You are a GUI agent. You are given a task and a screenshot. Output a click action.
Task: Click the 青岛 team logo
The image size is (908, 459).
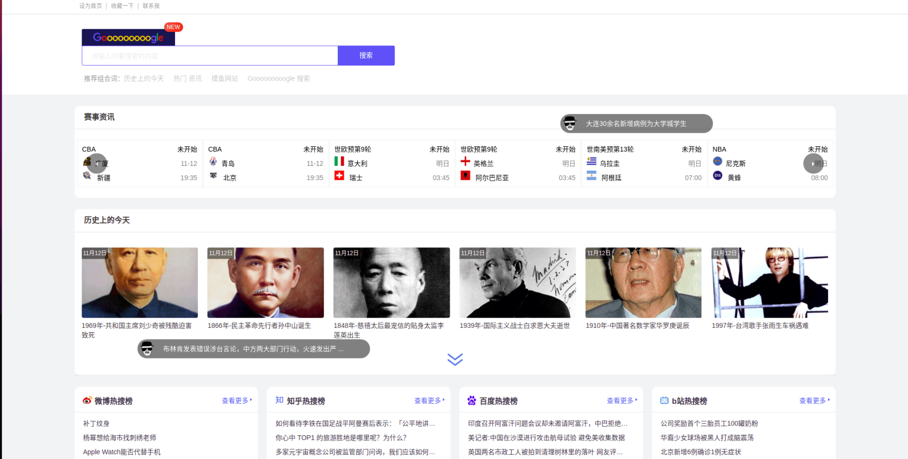coord(213,161)
